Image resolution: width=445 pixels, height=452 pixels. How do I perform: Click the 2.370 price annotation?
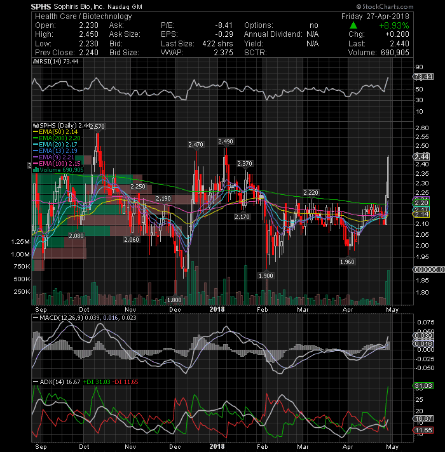pyautogui.click(x=245, y=163)
